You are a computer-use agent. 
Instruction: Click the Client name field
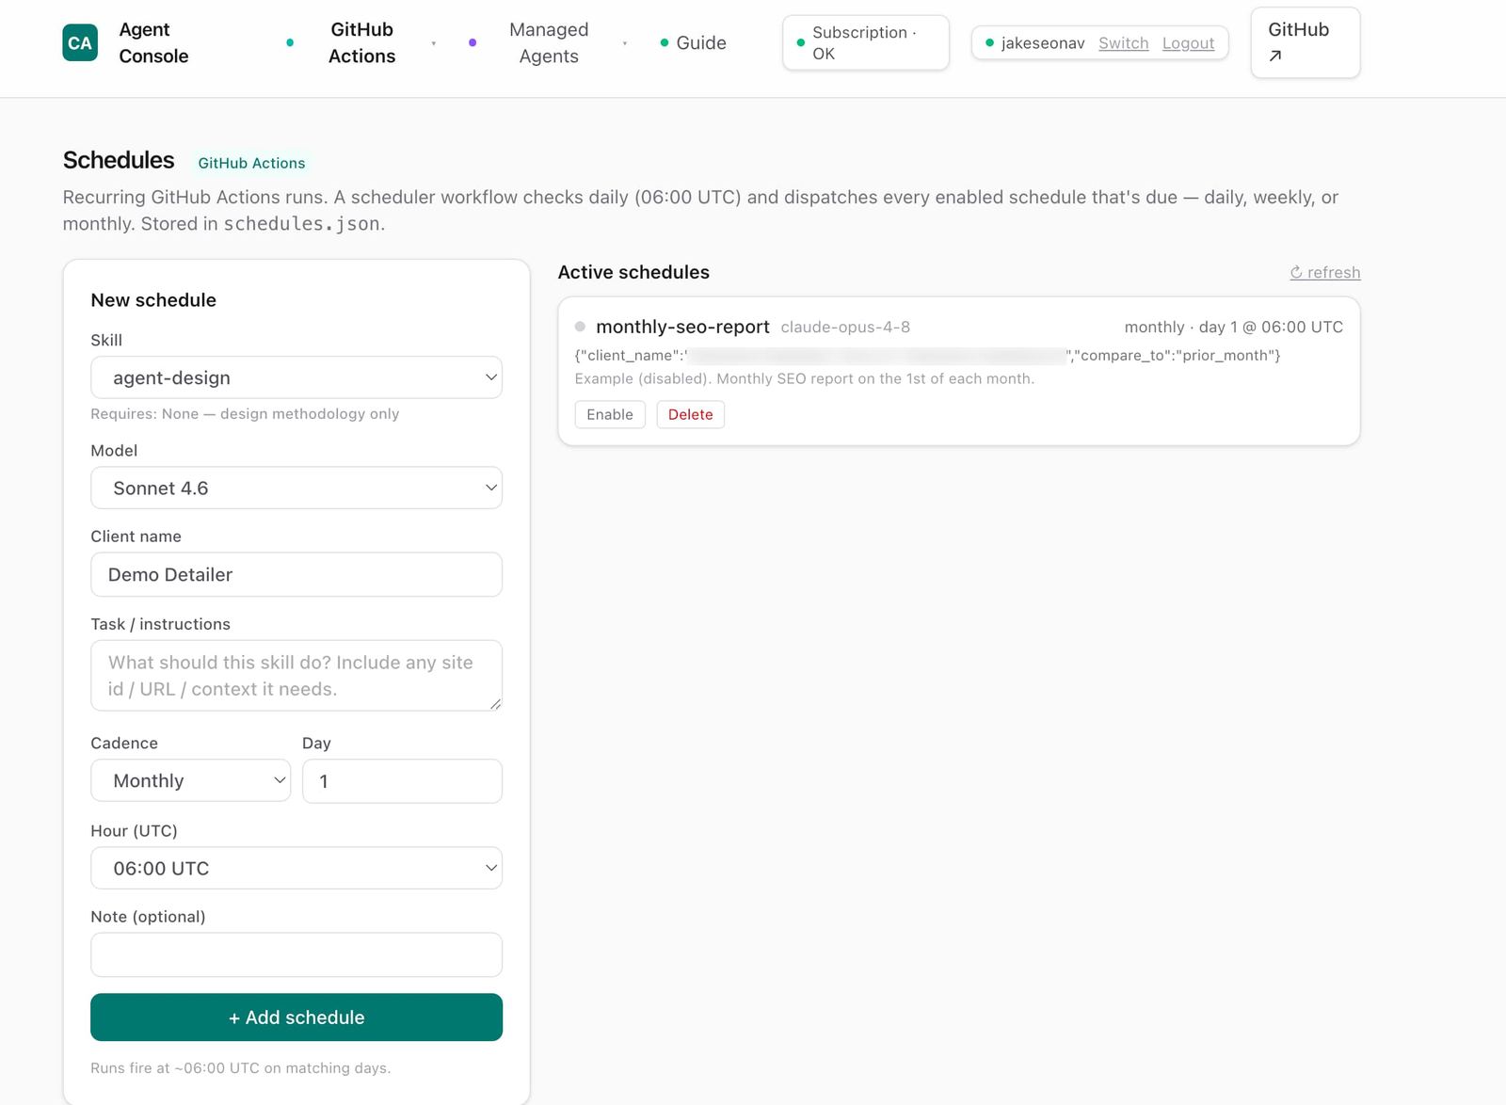click(x=296, y=574)
